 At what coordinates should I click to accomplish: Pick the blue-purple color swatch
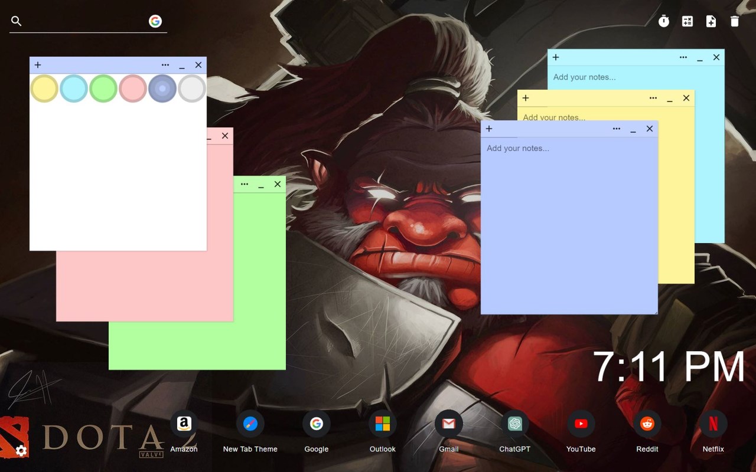pyautogui.click(x=162, y=88)
